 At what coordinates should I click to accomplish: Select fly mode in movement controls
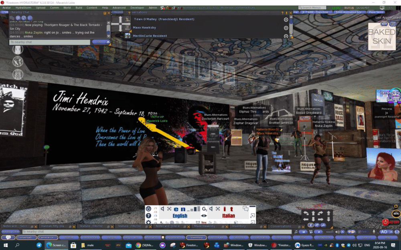coord(323,225)
